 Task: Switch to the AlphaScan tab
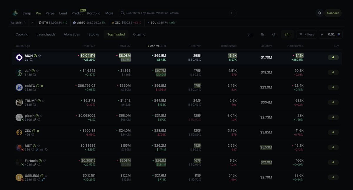[x=72, y=34]
